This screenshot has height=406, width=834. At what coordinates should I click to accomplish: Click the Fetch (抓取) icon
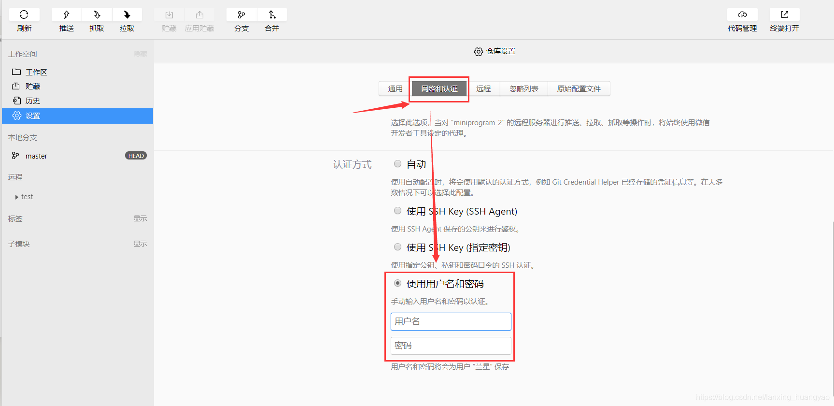pos(97,15)
